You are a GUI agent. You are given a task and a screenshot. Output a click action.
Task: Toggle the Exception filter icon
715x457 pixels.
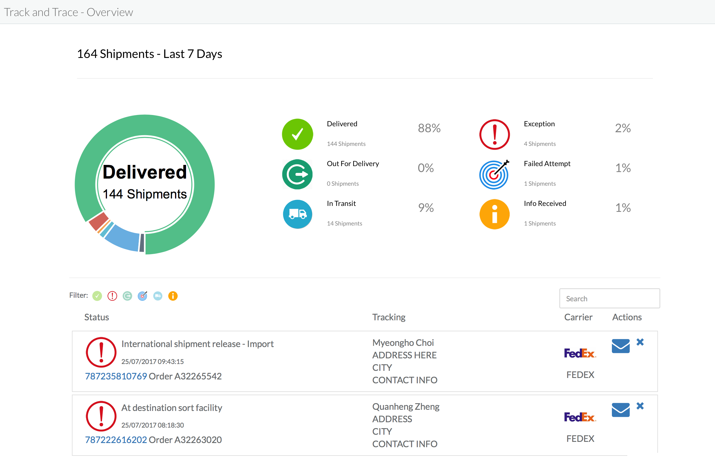tap(112, 296)
